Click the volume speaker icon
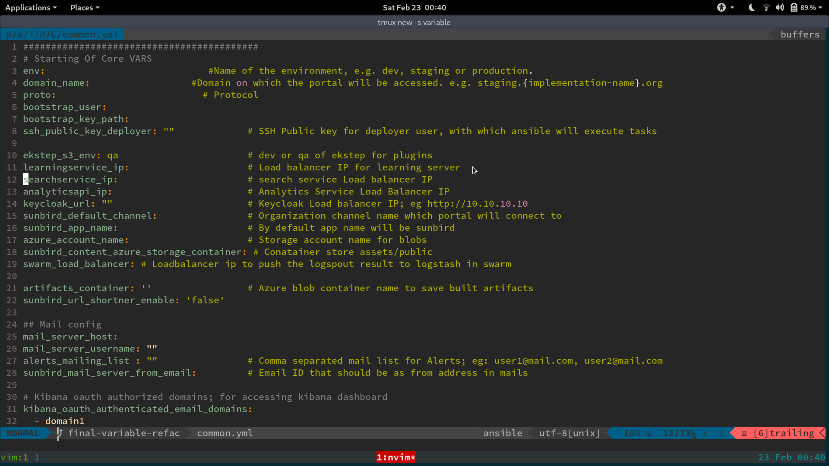829x466 pixels. pos(780,7)
